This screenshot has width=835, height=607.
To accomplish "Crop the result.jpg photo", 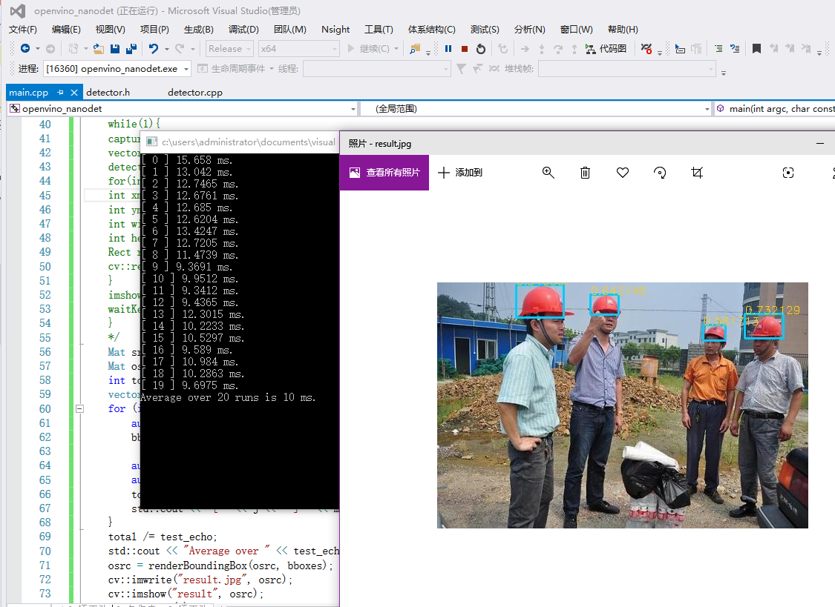I will pyautogui.click(x=697, y=173).
